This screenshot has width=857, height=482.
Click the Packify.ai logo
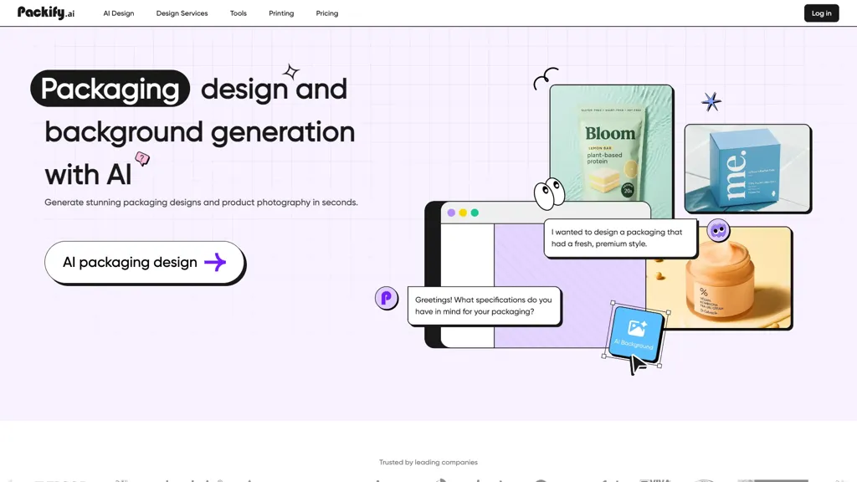(x=46, y=13)
